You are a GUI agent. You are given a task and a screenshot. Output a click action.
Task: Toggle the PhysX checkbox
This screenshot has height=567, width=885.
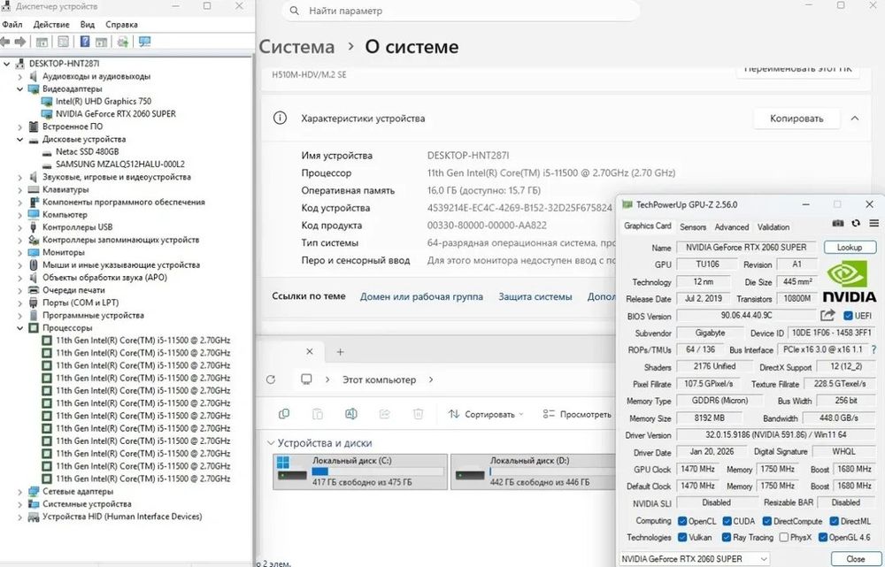[x=783, y=538]
